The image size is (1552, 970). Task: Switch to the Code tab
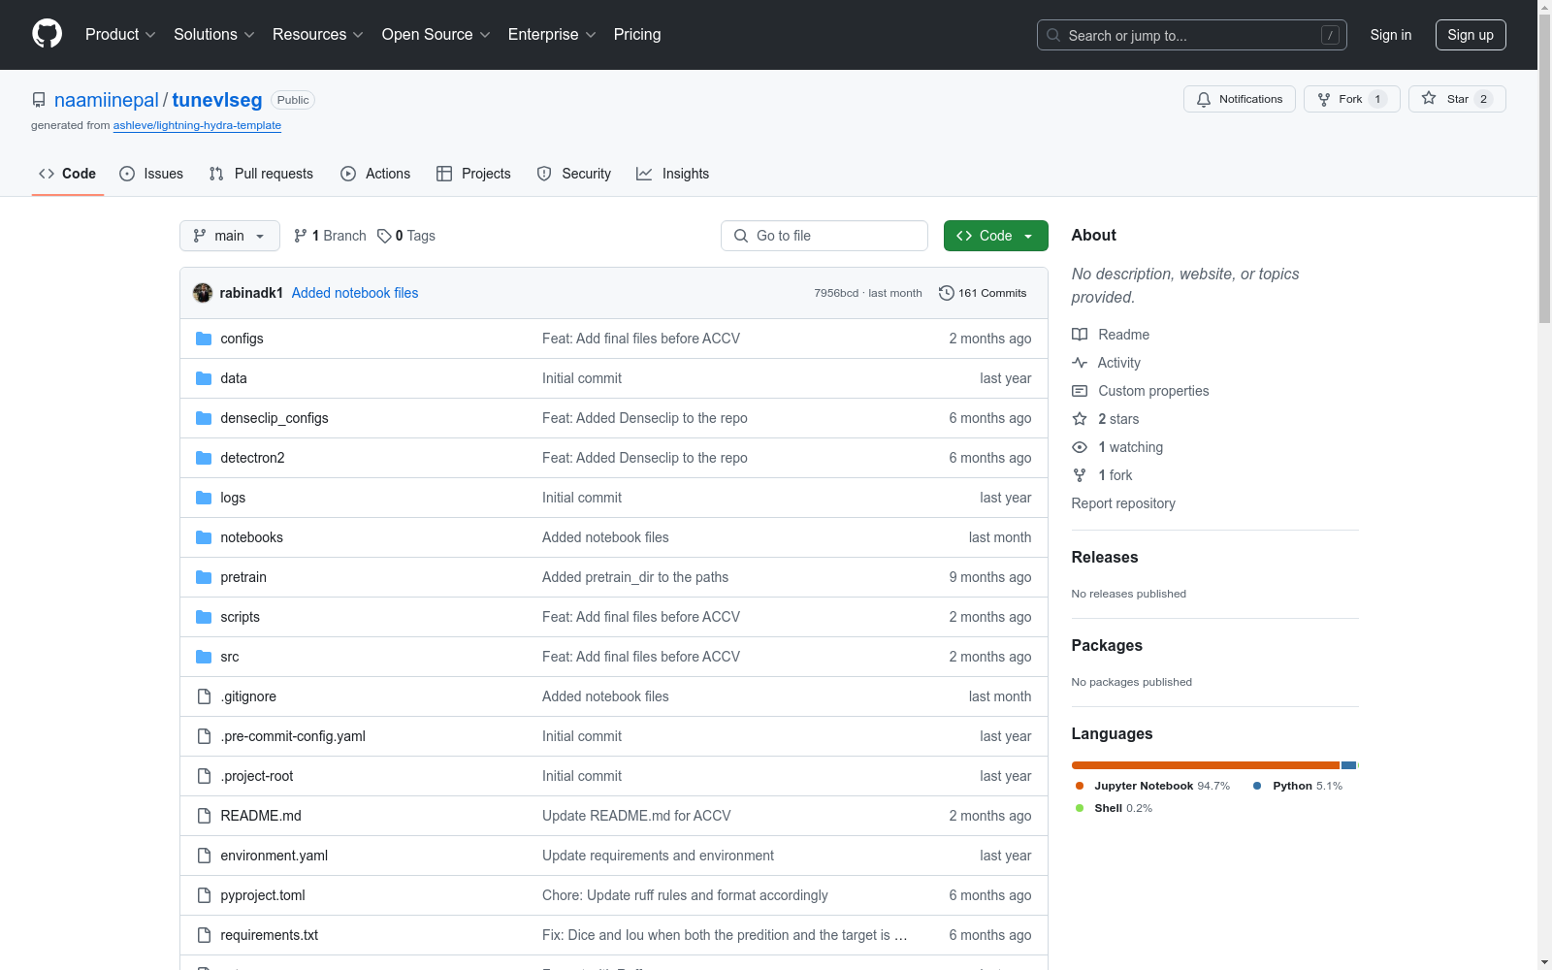[68, 174]
